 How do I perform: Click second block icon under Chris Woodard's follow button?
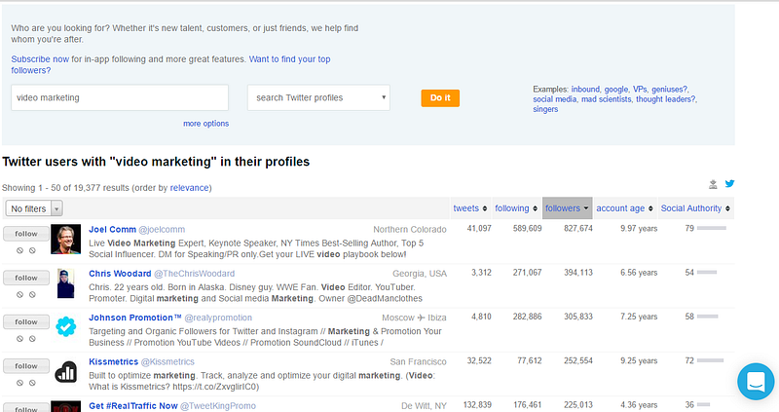(x=32, y=295)
